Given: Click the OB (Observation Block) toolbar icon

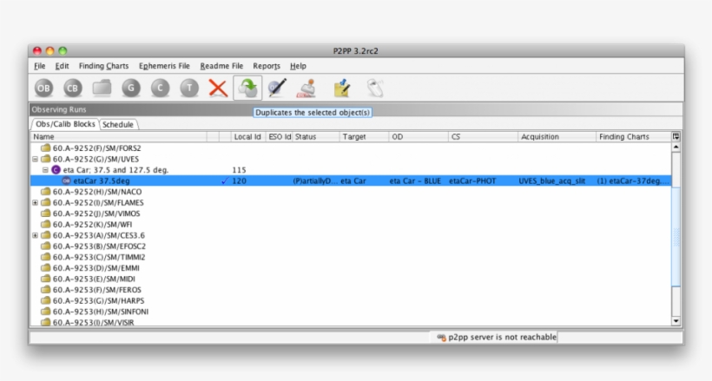Looking at the screenshot, I should [x=44, y=88].
